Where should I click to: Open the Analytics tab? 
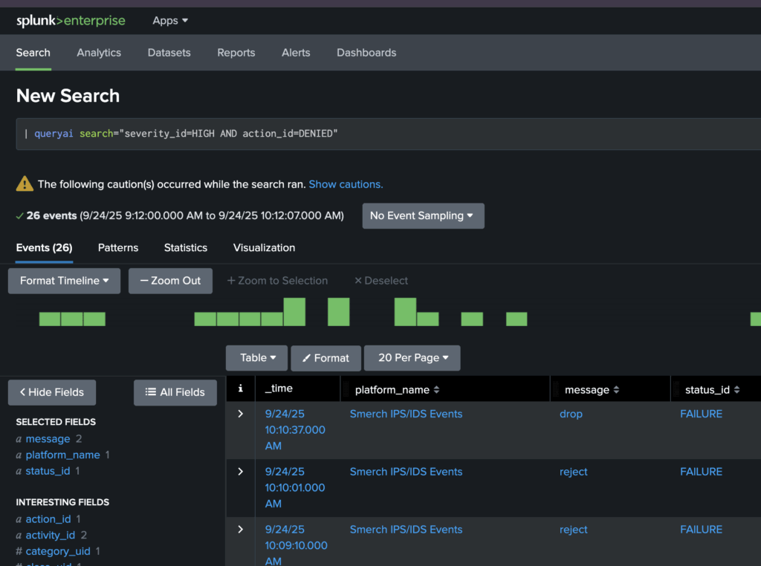(x=99, y=53)
